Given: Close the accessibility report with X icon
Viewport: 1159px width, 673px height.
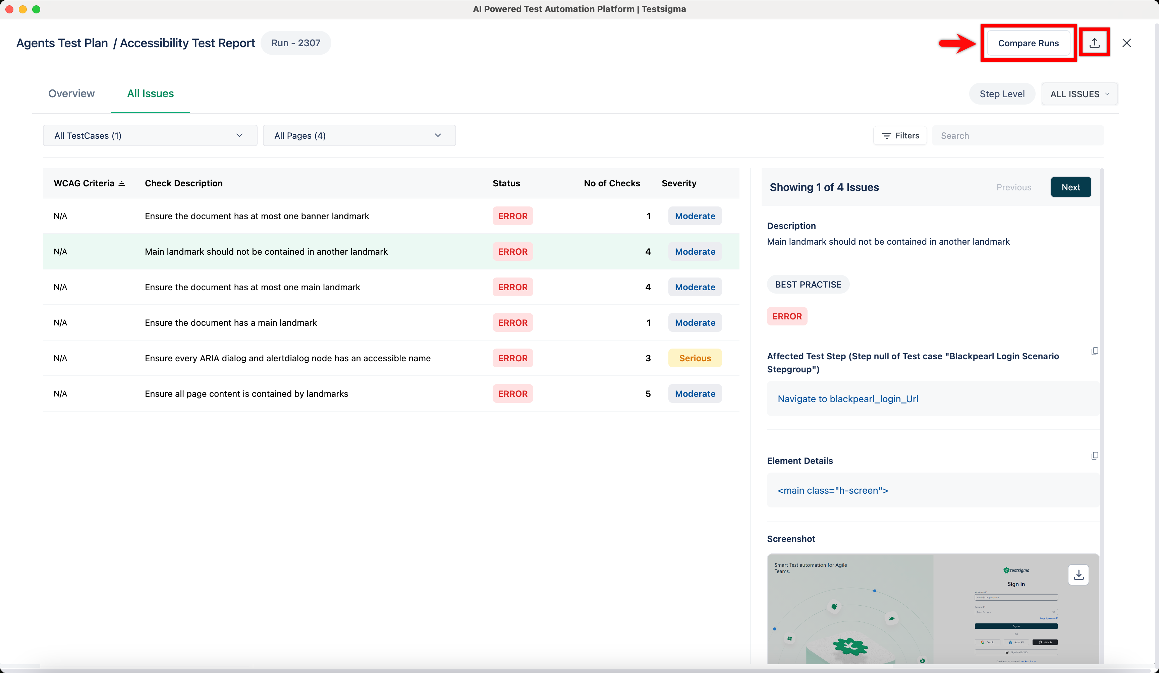Looking at the screenshot, I should [x=1126, y=43].
